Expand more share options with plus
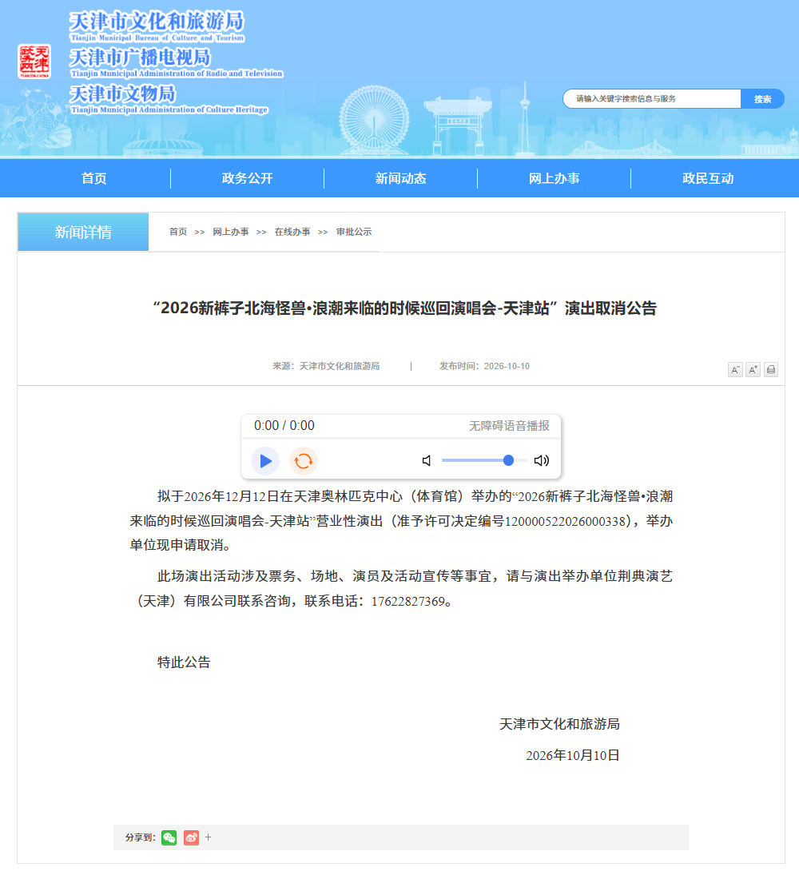 (208, 837)
